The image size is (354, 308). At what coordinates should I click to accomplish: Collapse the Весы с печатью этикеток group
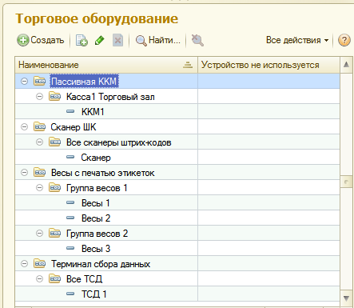[24, 173]
